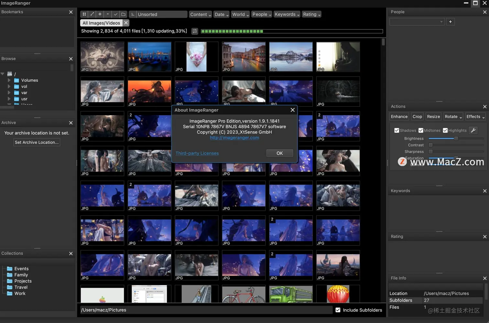This screenshot has width=489, height=323.
Task: Open the Keywords filter dropdown
Action: (287, 14)
